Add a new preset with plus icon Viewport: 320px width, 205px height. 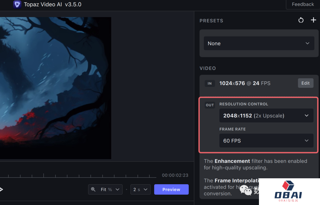pyautogui.click(x=313, y=20)
